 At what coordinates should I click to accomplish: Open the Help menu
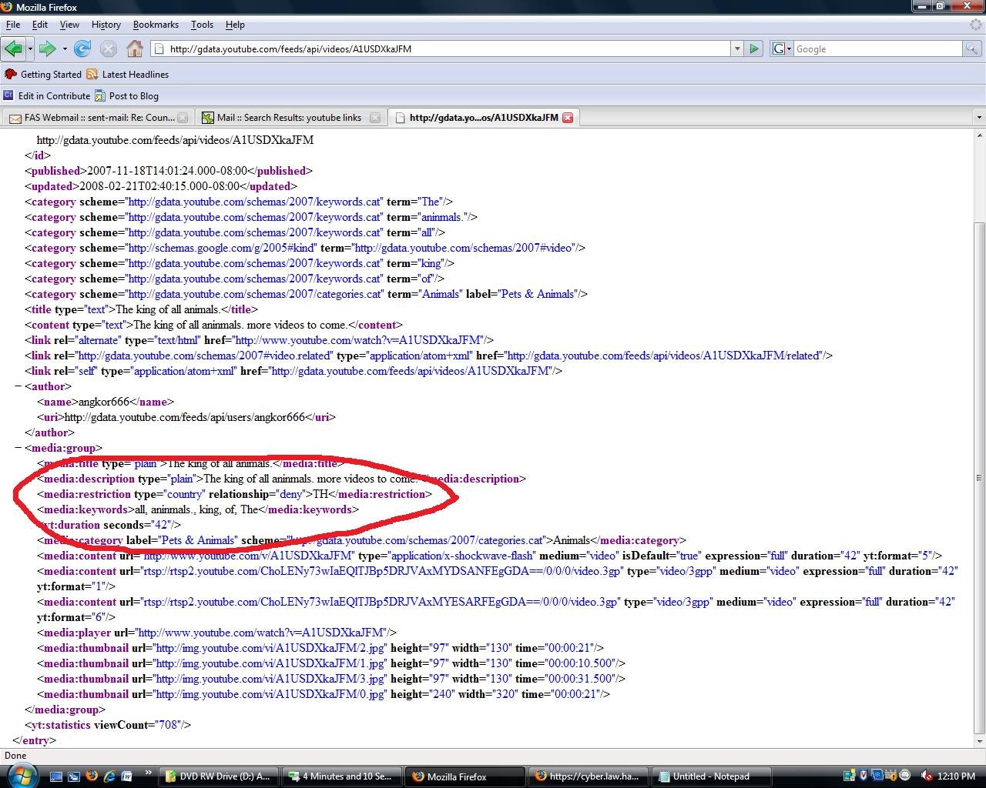click(x=235, y=25)
